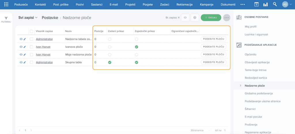
Task: Edit the Skupna tabla pencil icon
Action: [24, 62]
